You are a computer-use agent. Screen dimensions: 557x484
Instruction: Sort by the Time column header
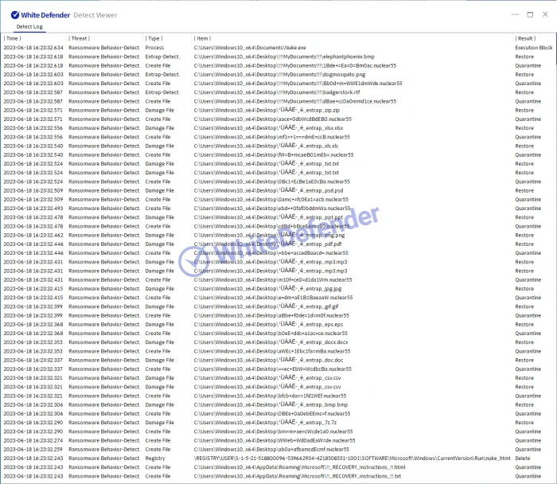coord(13,38)
